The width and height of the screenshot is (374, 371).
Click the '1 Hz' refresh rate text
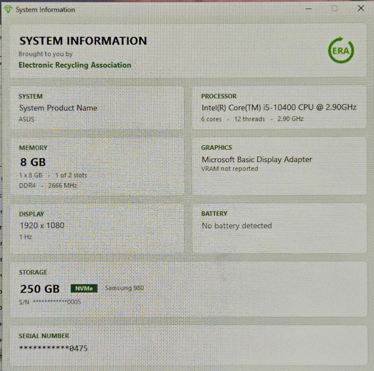[x=25, y=237]
